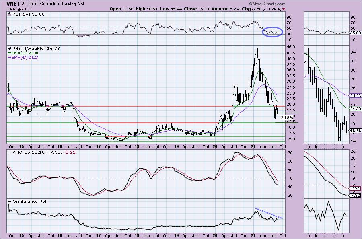This screenshot has width=362, height=239.
Task: Click the Volume 5.2M value
Action: [226, 9]
